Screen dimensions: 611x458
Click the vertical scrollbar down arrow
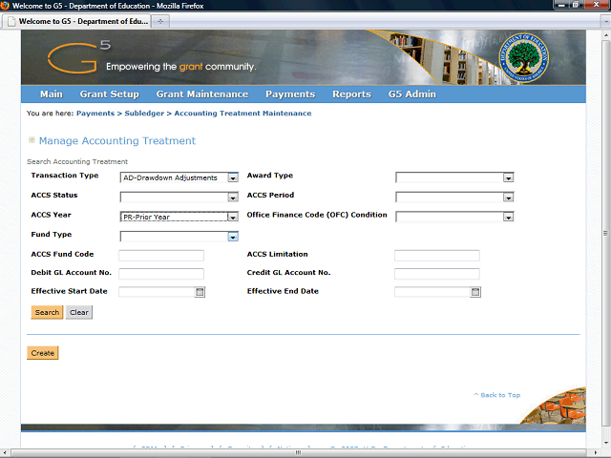[x=605, y=443]
